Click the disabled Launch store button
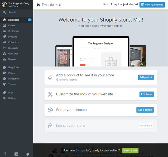The width and height of the screenshot is (168, 157). click(x=145, y=125)
